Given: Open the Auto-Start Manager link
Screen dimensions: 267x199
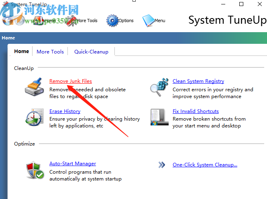Looking at the screenshot, I should 73,164.
